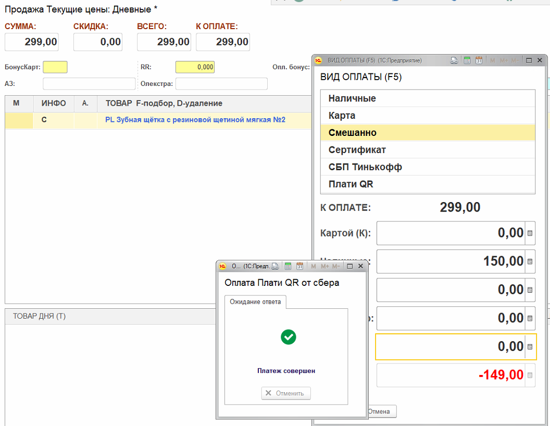The height and width of the screenshot is (426, 550).
Task: Click the green payment success checkmark
Action: tap(288, 337)
